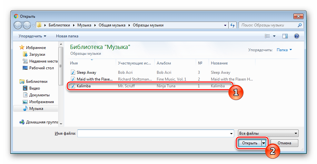Click the refresh icon beside address bar

pyautogui.click(x=233, y=25)
